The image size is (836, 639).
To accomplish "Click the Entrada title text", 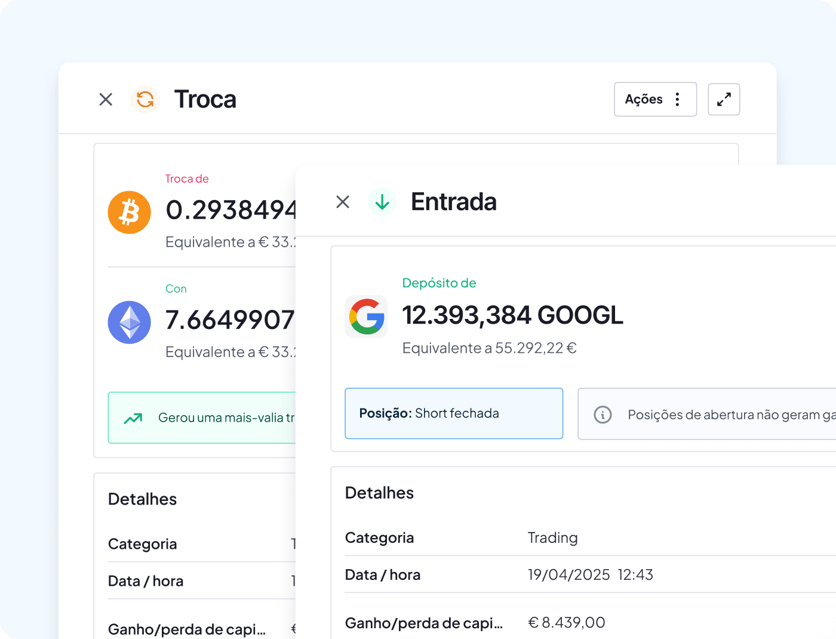I will [454, 202].
